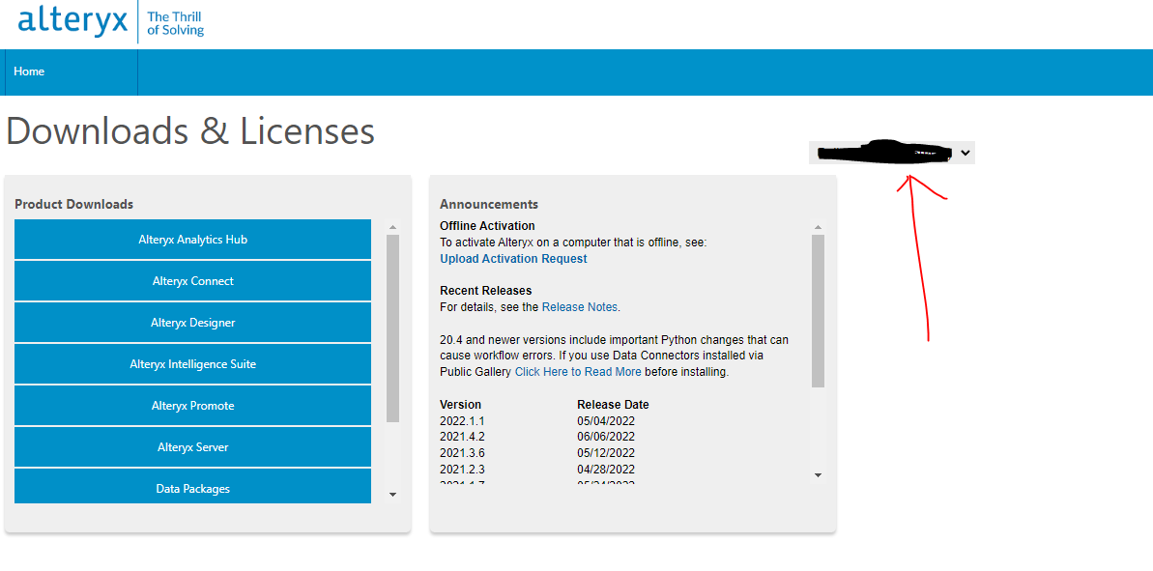Select Alteryx Server
Image resolution: width=1153 pixels, height=571 pixels.
point(192,446)
